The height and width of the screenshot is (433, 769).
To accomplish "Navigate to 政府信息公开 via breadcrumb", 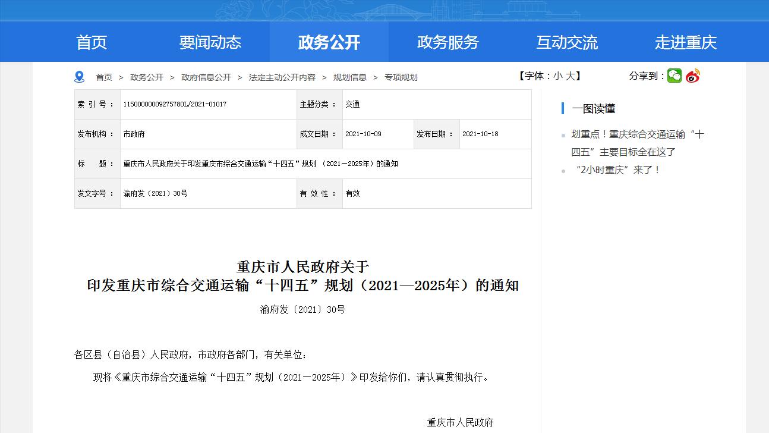I will click(207, 77).
